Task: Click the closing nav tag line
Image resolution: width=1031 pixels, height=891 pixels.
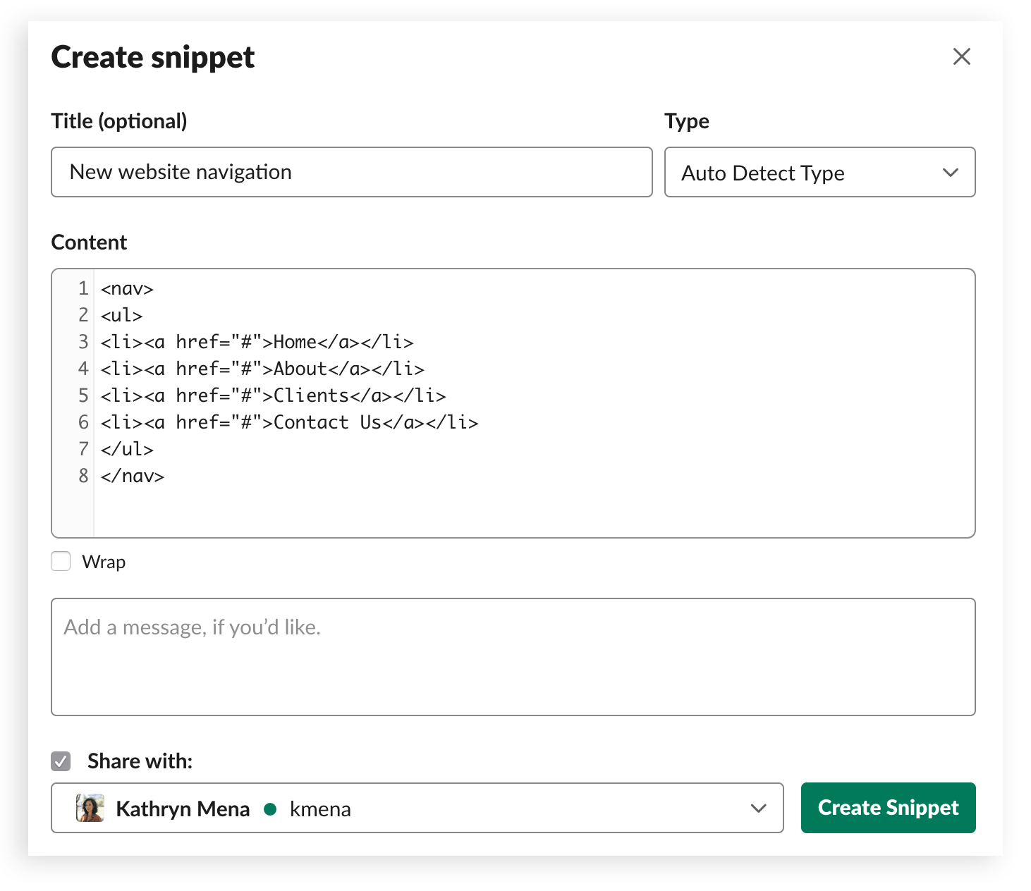Action: 133,477
